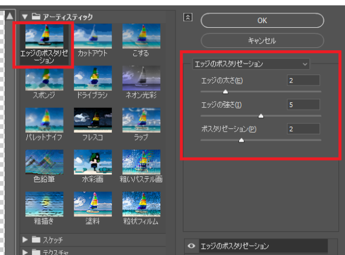Open the エッジのポスタリゼーション filter dropdown
The height and width of the screenshot is (255, 345).
coord(251,64)
